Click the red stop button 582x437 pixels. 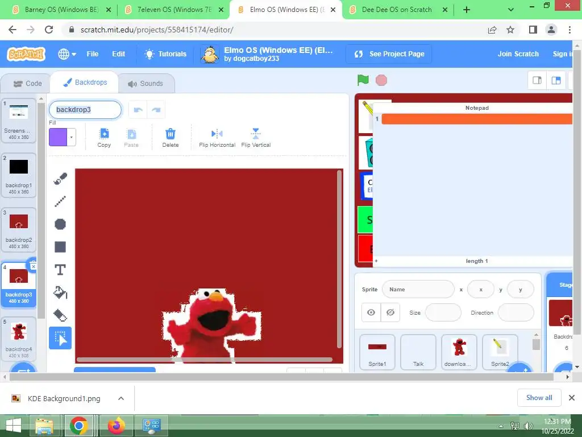[x=381, y=80]
